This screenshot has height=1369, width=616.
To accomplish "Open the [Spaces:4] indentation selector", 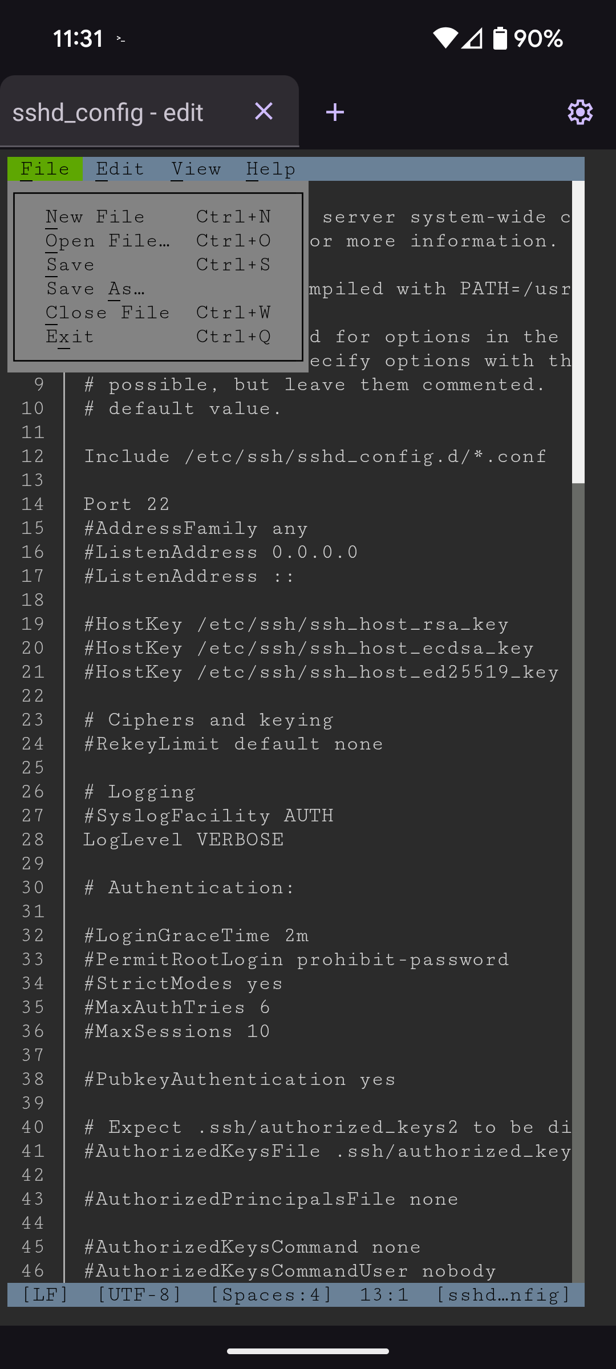I will click(271, 1295).
